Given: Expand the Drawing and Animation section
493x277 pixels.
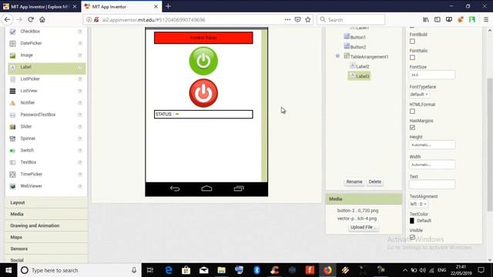Looking at the screenshot, I should 46,225.
